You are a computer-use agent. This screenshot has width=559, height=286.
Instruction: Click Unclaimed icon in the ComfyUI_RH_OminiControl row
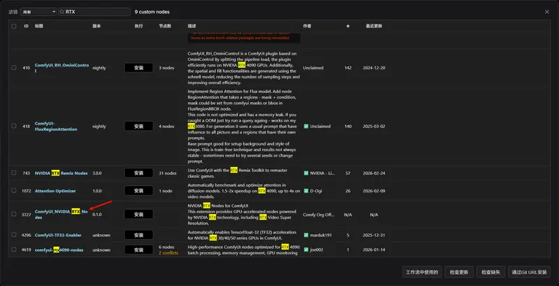[x=306, y=68]
